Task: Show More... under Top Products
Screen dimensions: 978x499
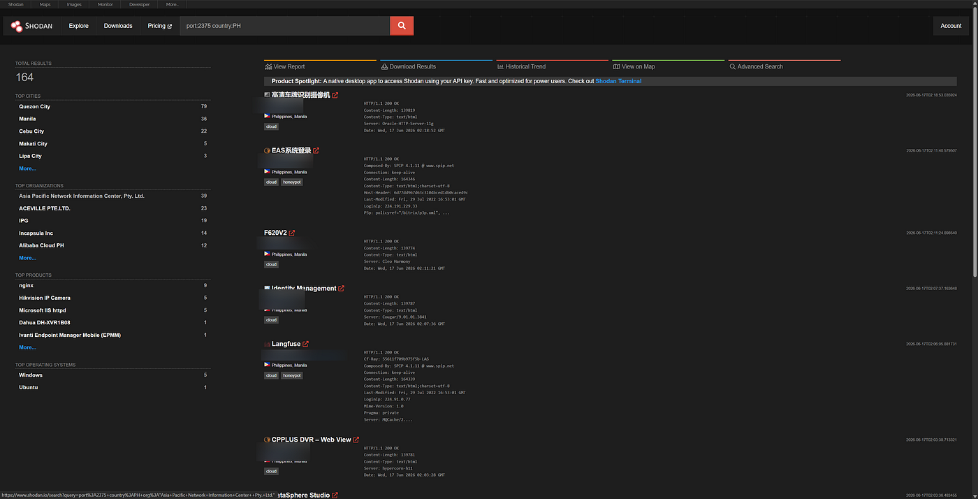Action: point(27,347)
